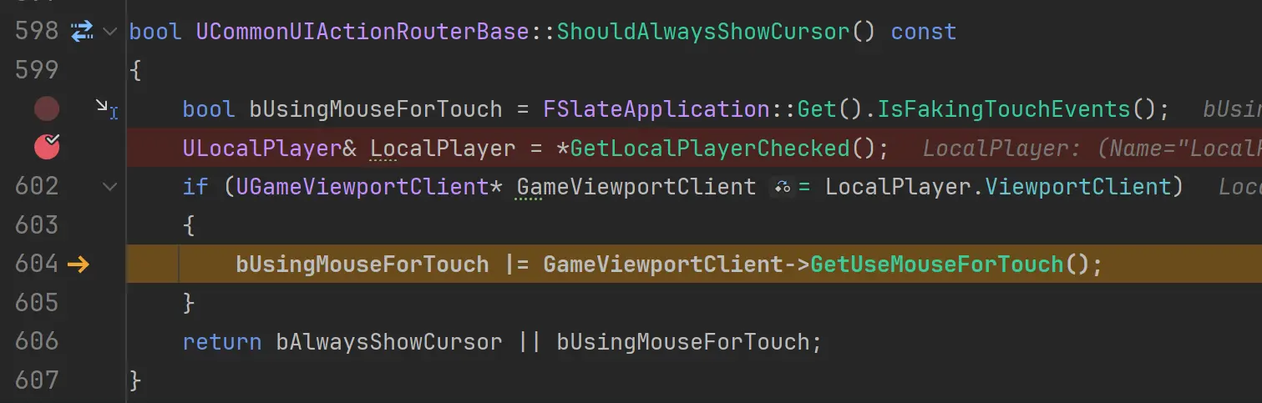Image resolution: width=1262 pixels, height=403 pixels.
Task: Click the blue navigation arrows icon on line 598
Action: pyautogui.click(x=81, y=32)
